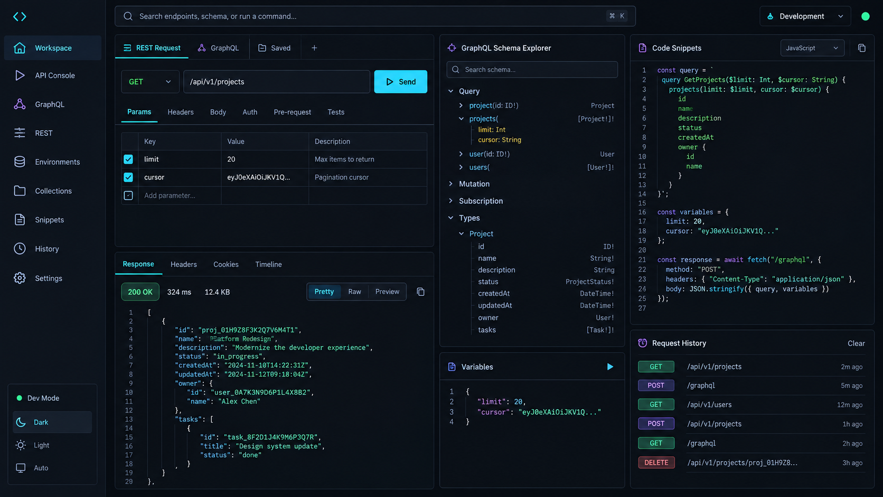
Task: Click GraphQL Schema Explorer panel icon
Action: pos(452,48)
